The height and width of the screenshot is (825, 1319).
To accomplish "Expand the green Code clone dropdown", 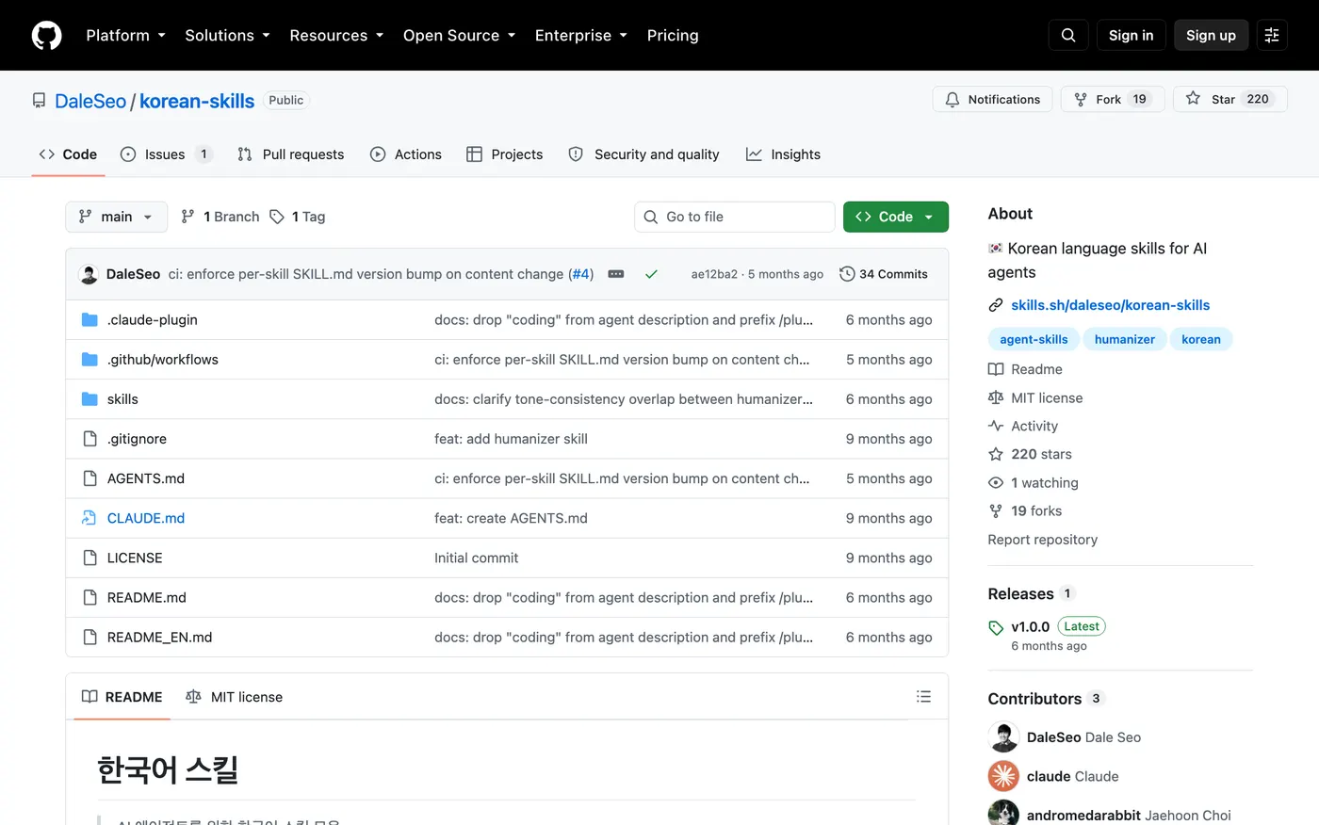I will point(895,217).
